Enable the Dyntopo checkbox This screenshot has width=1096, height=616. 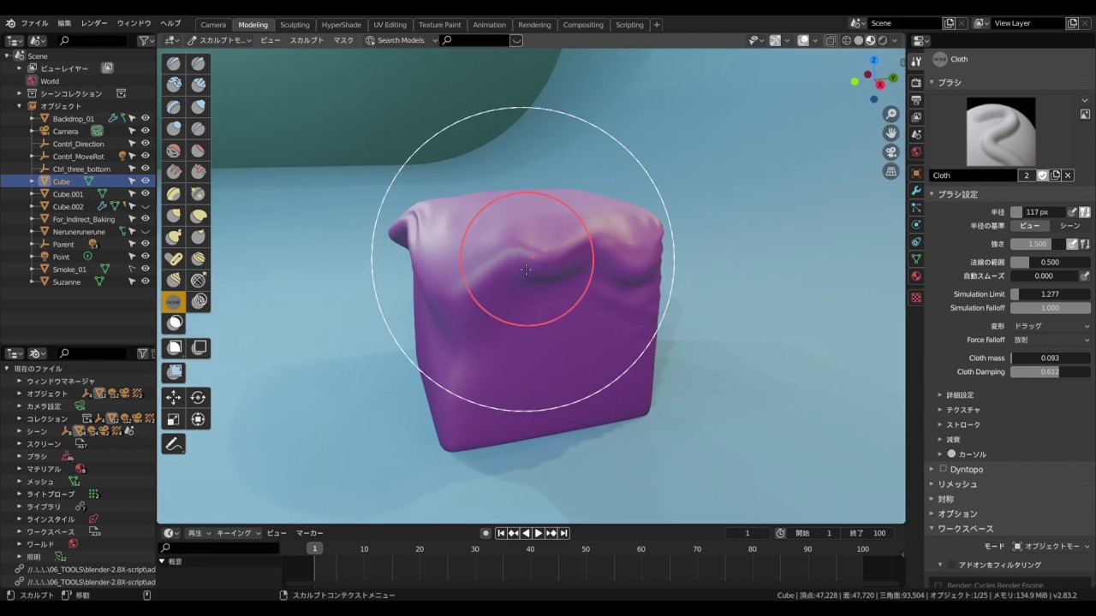click(x=943, y=469)
